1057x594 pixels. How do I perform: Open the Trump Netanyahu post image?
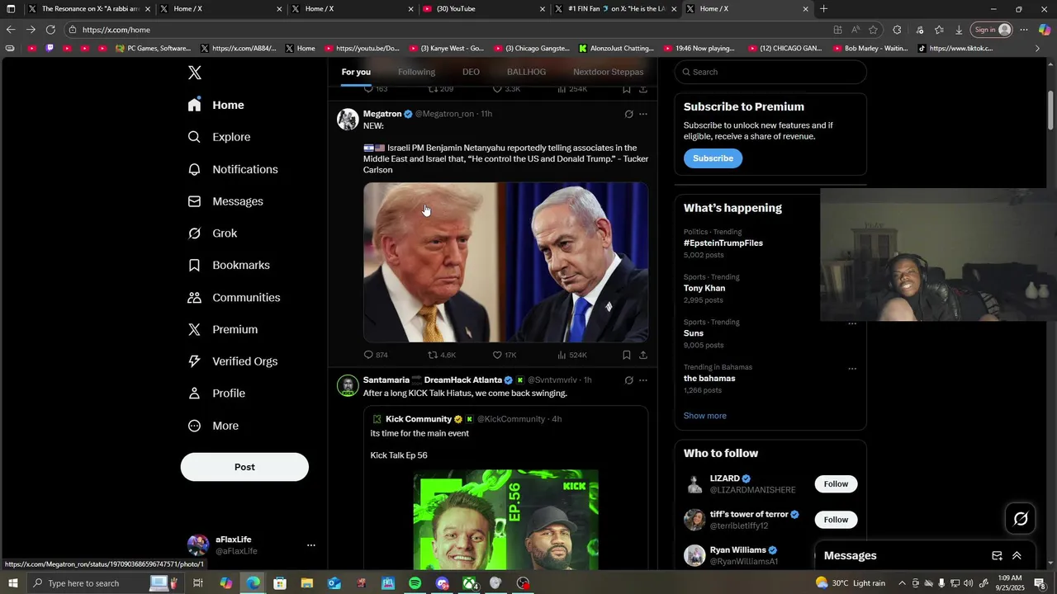point(505,262)
